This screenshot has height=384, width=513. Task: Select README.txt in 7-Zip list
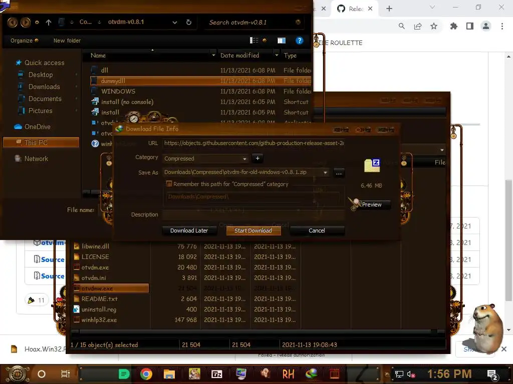100,299
